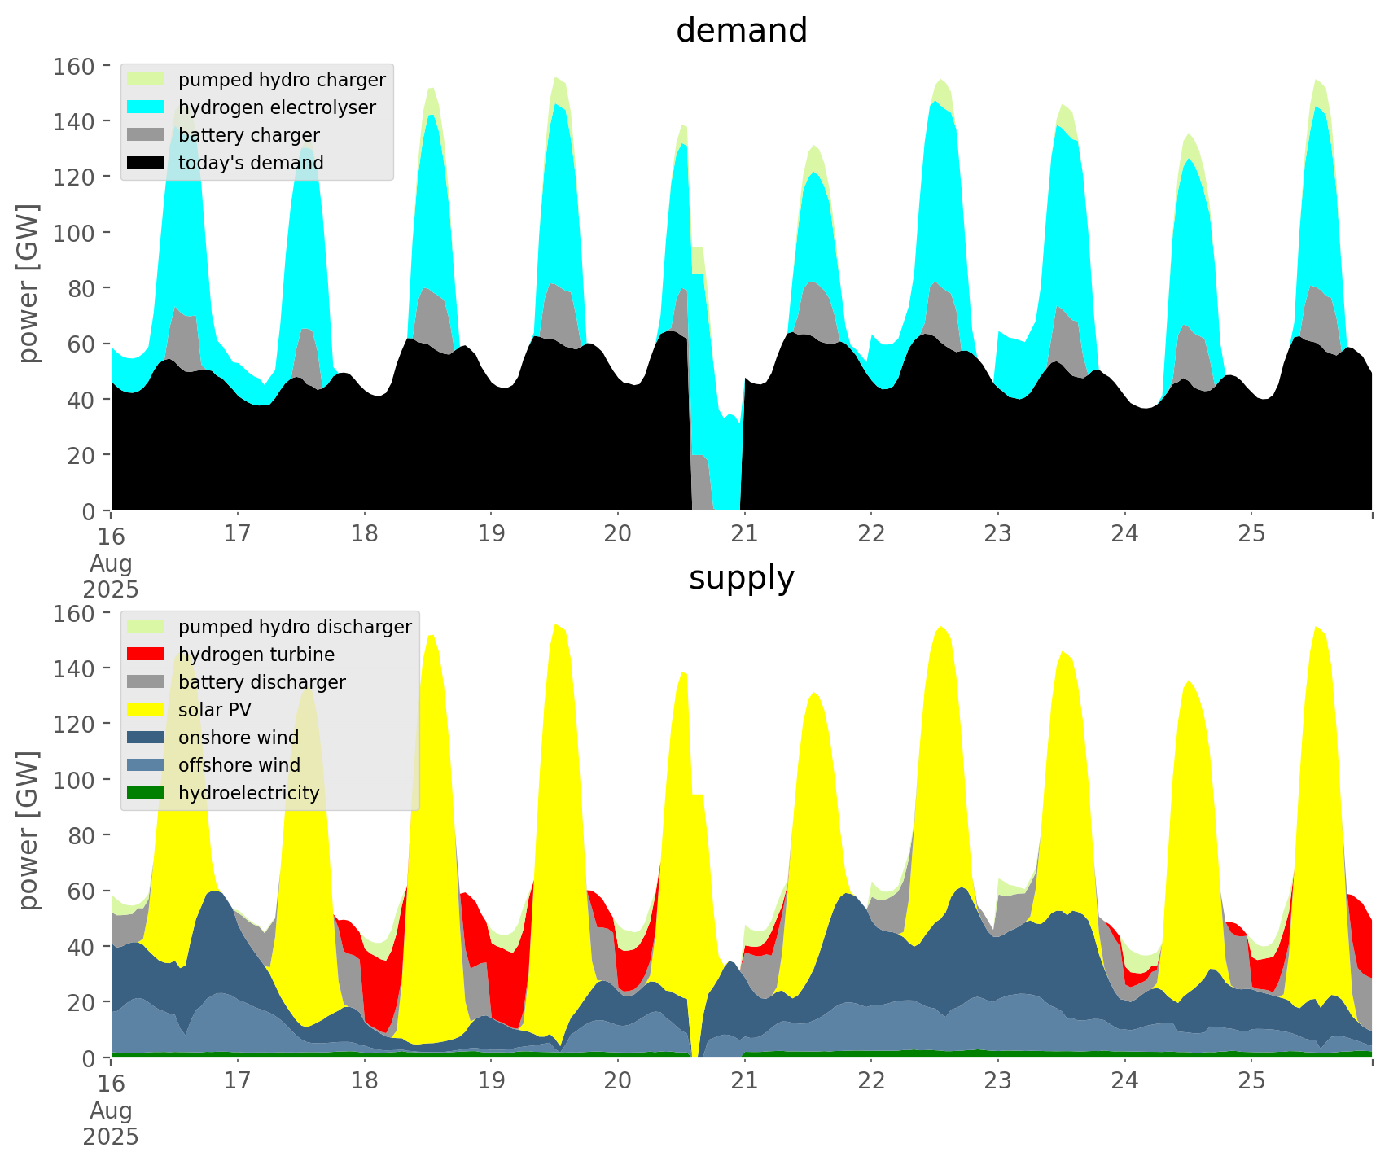This screenshot has width=1389, height=1165.
Task: Click the cyan hydrogen electrolyser legend swatch
Action: (x=147, y=107)
